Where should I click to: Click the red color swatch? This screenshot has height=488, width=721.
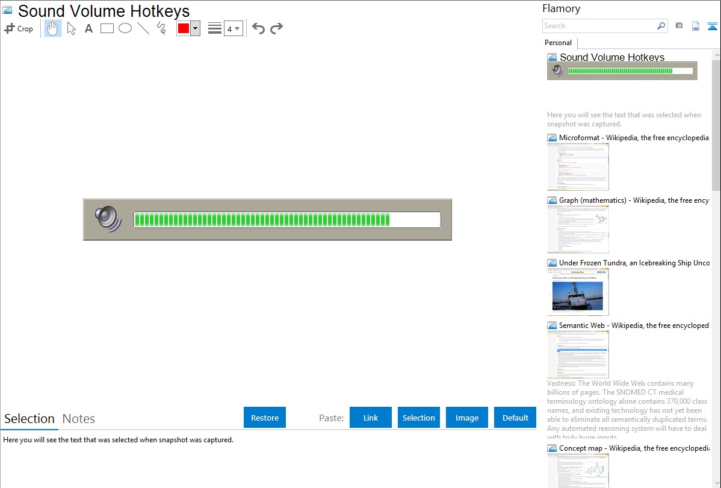(184, 28)
